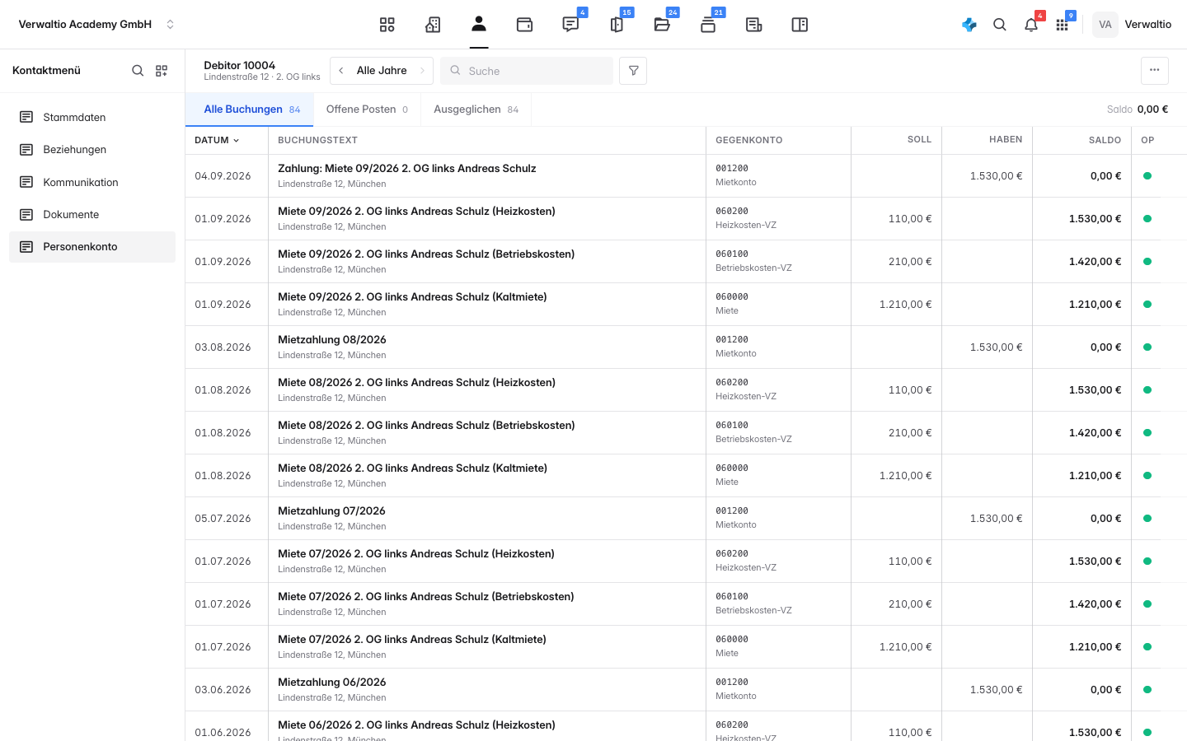Click the 'Debitor 10004' heading

(x=240, y=65)
